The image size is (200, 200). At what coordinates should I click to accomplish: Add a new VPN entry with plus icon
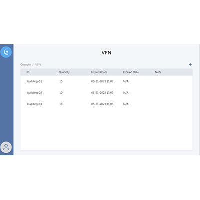(190, 65)
